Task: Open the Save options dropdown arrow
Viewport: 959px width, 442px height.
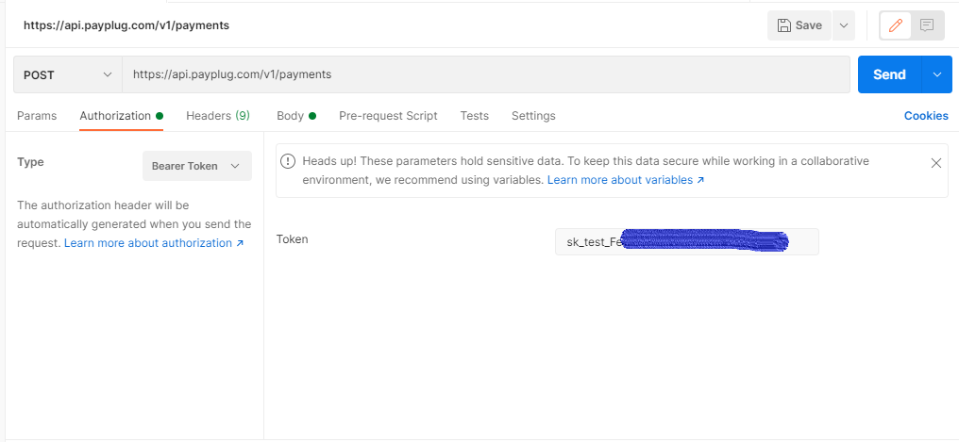Action: (844, 25)
